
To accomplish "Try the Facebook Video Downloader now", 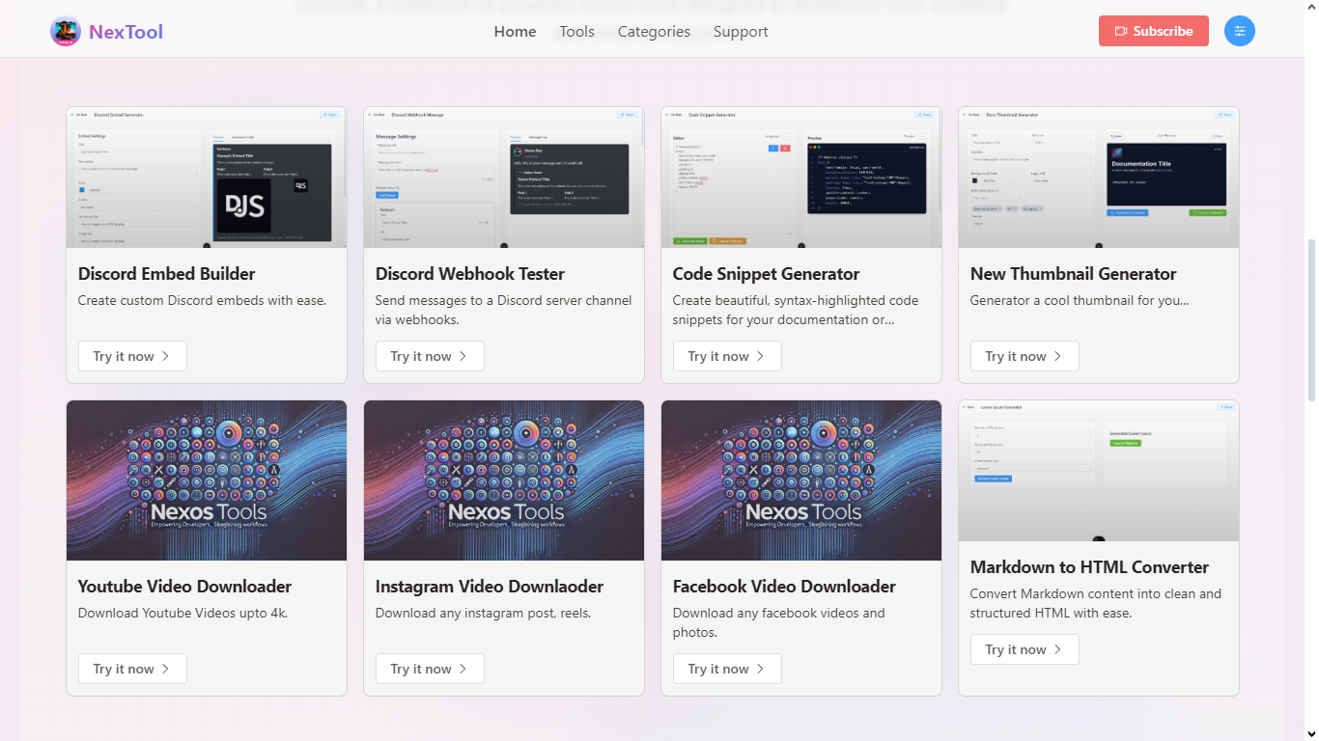I will tap(727, 669).
